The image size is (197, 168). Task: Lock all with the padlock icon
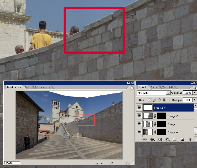tap(164, 100)
